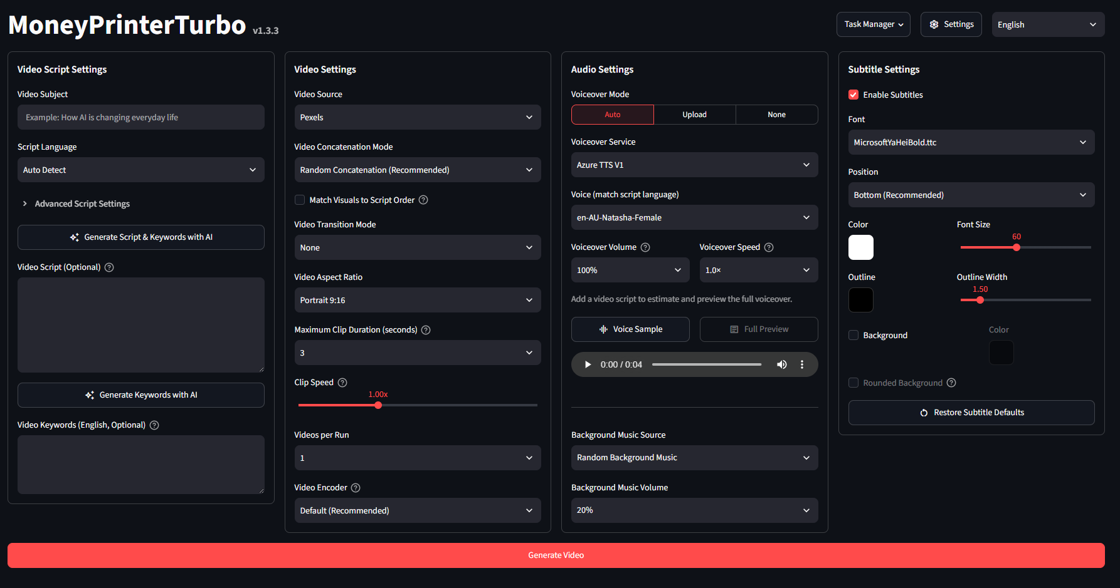Open Background Music Source dropdown
Screen dimensions: 1120x588
(x=695, y=458)
